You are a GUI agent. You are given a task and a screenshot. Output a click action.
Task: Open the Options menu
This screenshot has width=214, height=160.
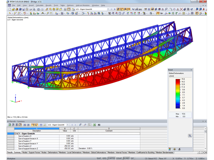[x=70, y=5]
